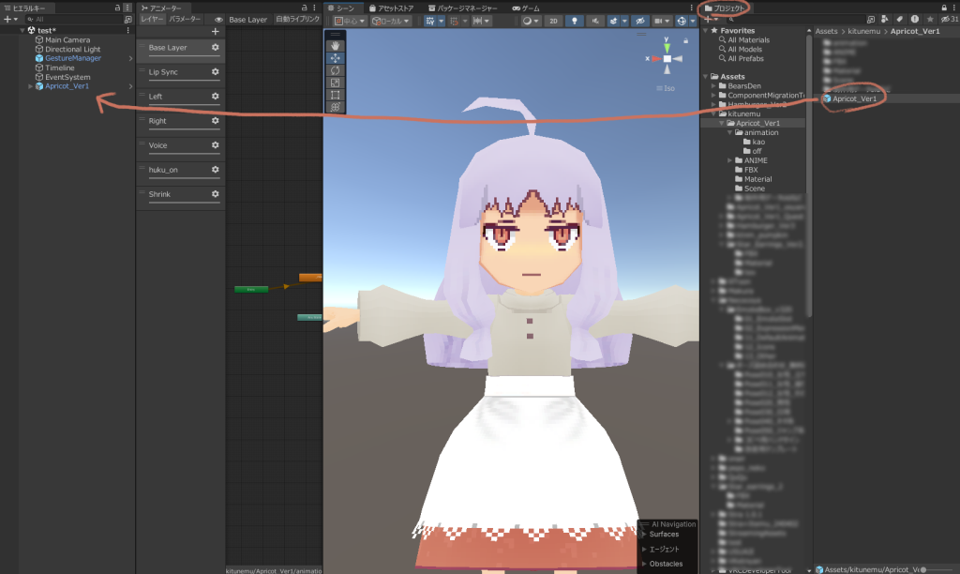960x574 pixels.
Task: Select the Rect transform tool
Action: [x=336, y=95]
